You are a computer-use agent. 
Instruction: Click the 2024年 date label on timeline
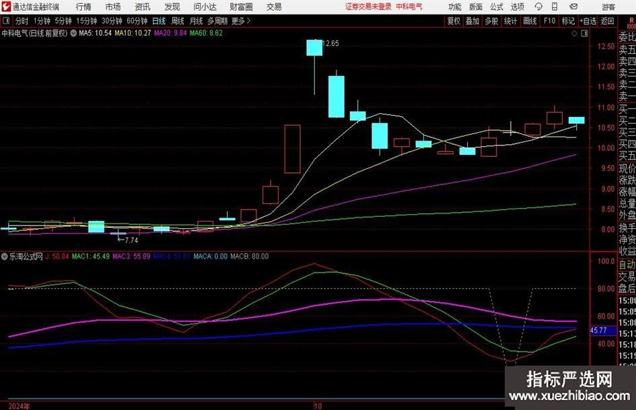tap(19, 406)
